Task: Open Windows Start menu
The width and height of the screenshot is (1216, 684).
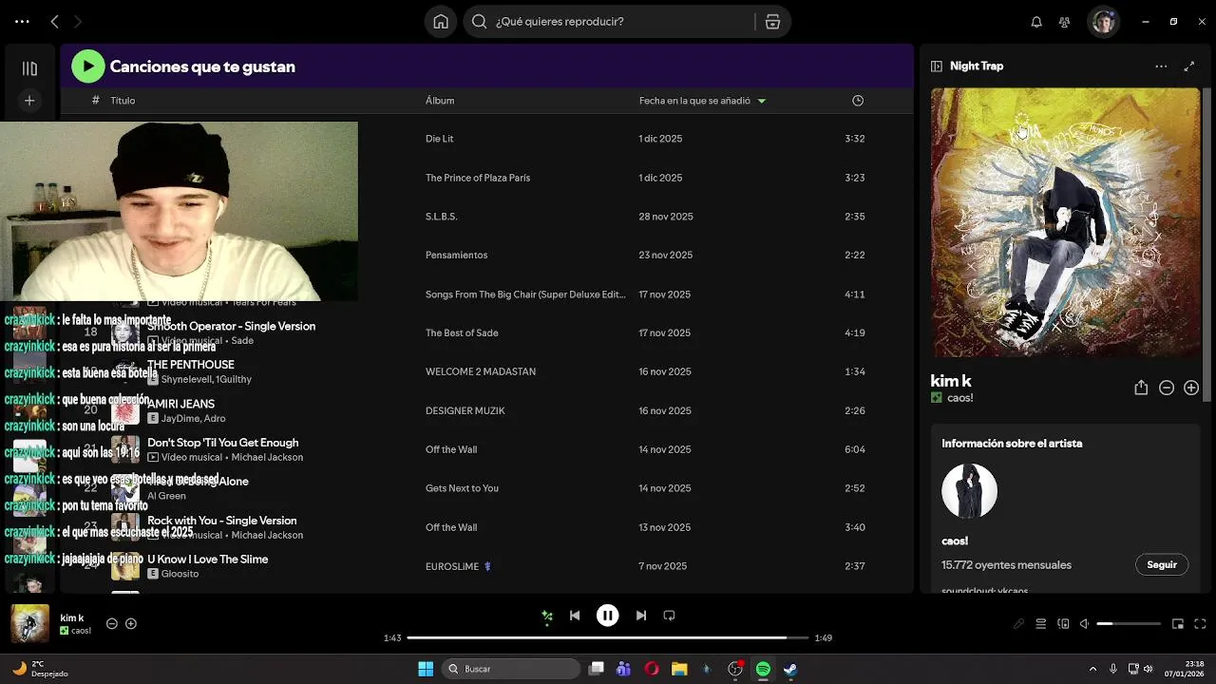Action: tap(426, 669)
